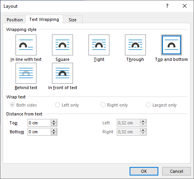Click the "Tight" caption text
This screenshot has width=194, height=179.
[x=99, y=60]
